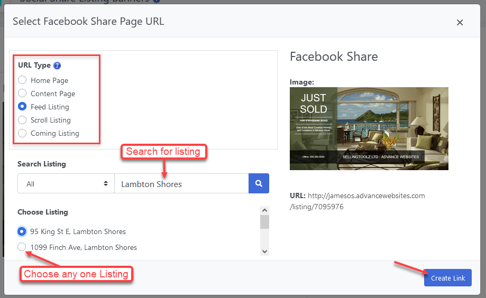This screenshot has height=298, width=486.
Task: Select the Coming Listing radio option
Action: coord(22,133)
